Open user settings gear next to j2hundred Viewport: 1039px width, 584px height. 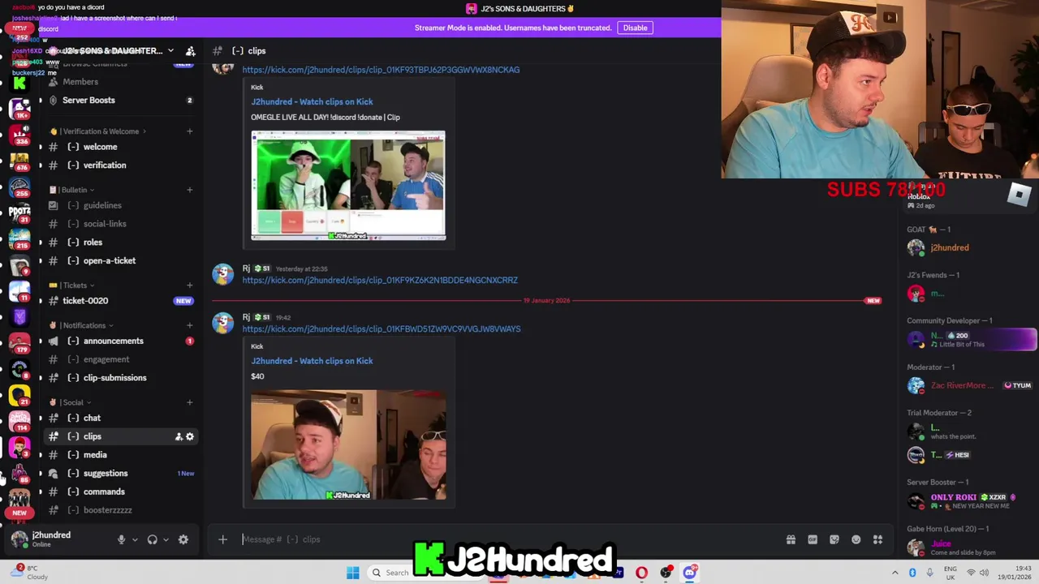click(x=183, y=539)
